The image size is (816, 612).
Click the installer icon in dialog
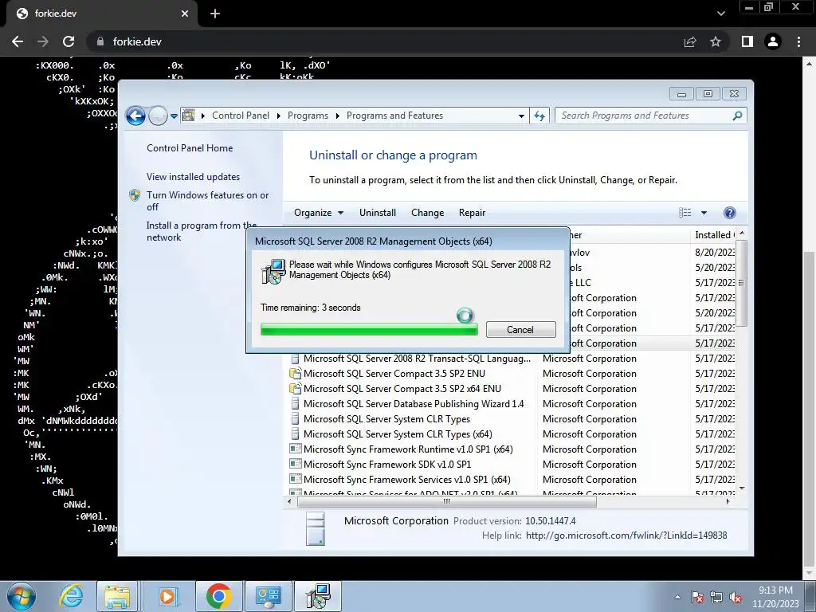273,271
